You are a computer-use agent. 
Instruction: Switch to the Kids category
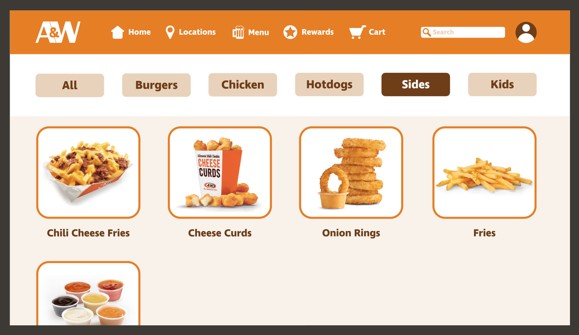point(502,84)
